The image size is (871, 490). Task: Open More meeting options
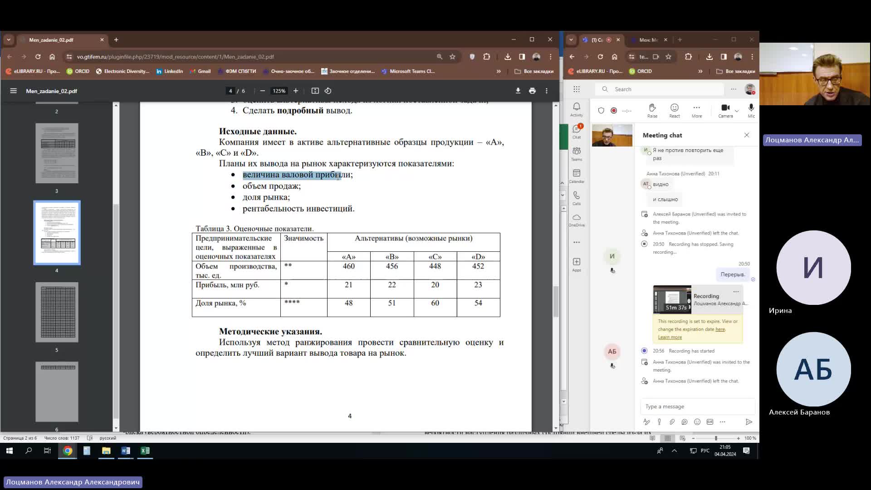tap(697, 110)
